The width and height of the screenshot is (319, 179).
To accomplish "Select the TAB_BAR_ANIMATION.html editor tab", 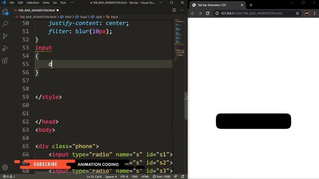I will click(x=36, y=10).
